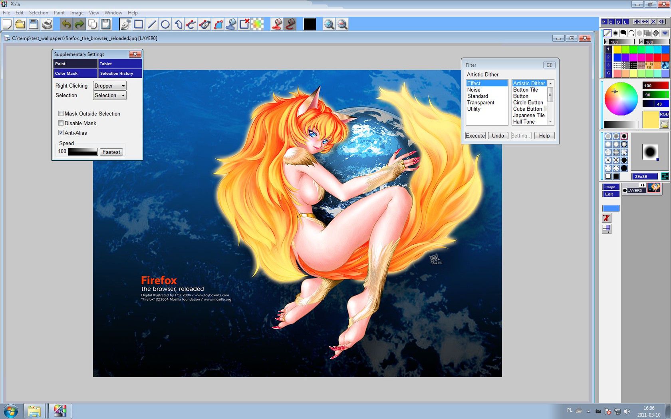Viewport: 671px width, 419px height.
Task: Open the Paint menu
Action: [59, 13]
